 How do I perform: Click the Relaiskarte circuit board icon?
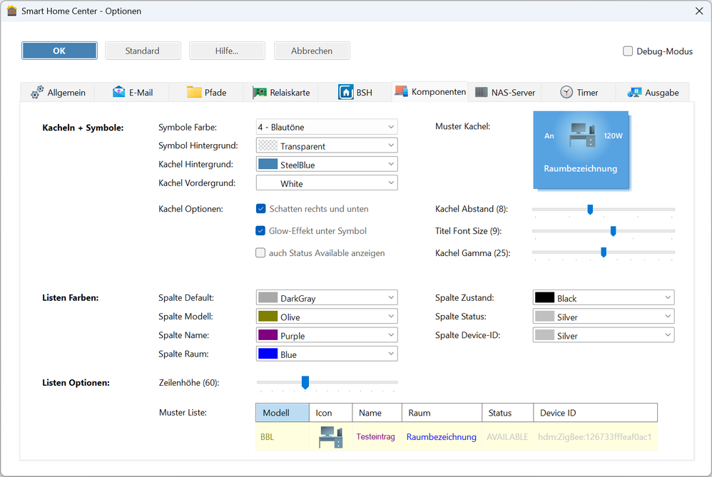[x=260, y=93]
